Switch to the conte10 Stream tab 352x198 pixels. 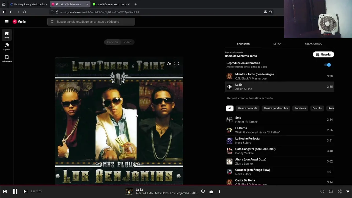coord(111,4)
